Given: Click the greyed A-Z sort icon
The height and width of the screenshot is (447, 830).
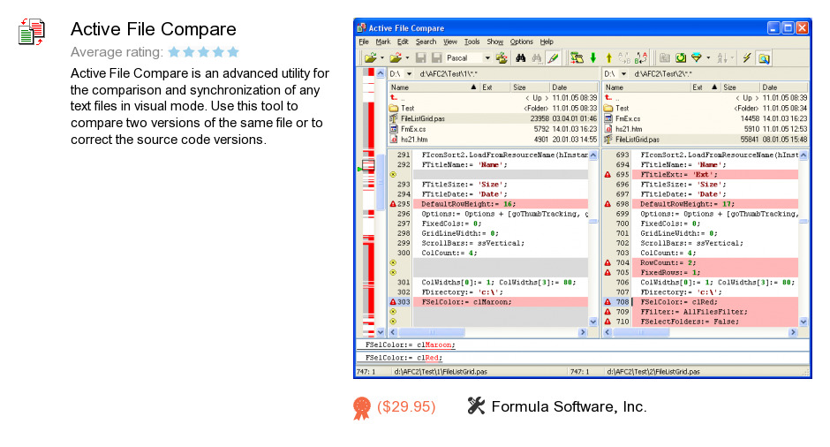Looking at the screenshot, I should [x=722, y=57].
